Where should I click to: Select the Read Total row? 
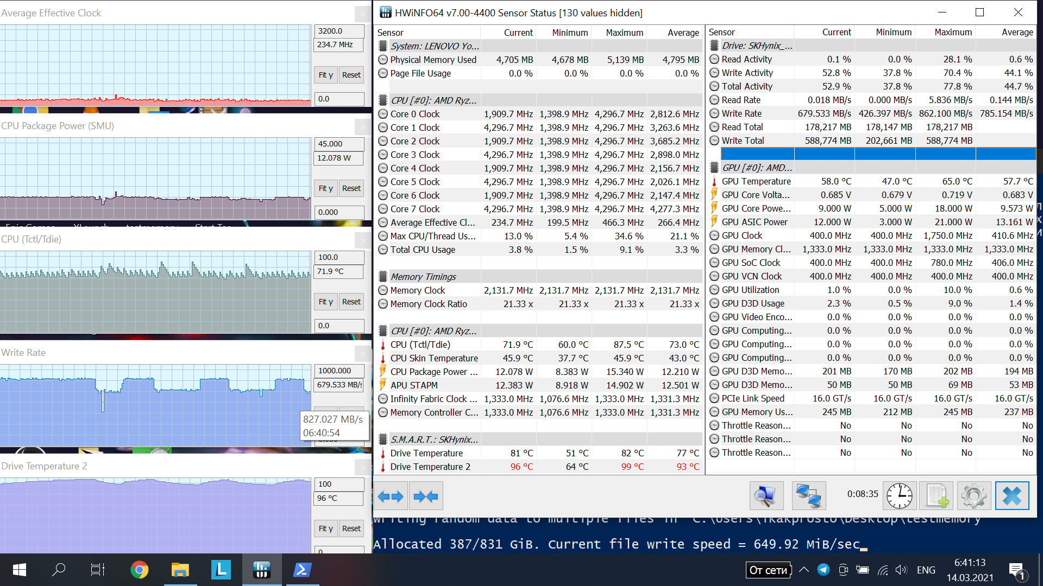[871, 127]
